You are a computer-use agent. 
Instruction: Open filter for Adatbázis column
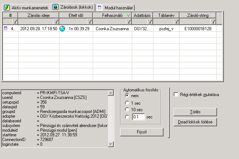150,22
